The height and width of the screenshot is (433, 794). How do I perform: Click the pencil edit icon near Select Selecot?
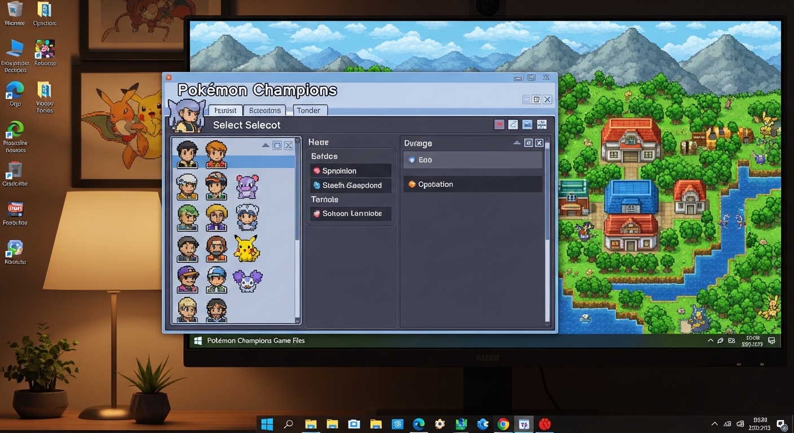[513, 124]
